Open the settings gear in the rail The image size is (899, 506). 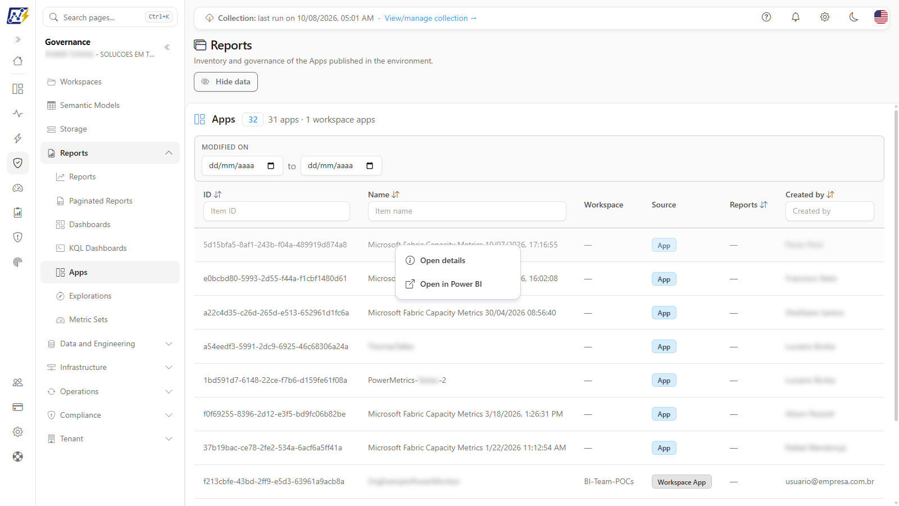18,432
